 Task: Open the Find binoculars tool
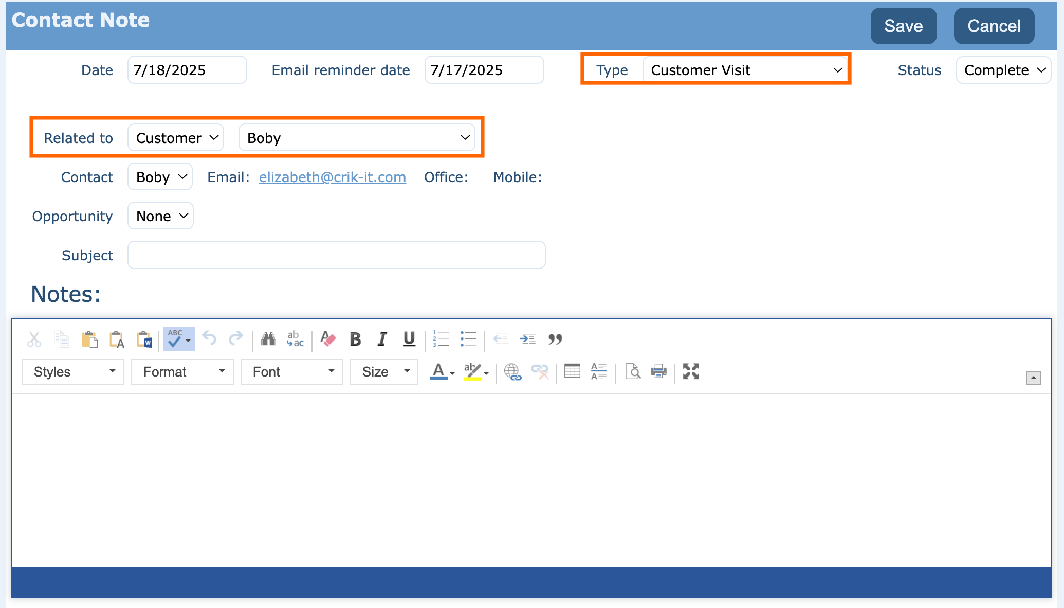pyautogui.click(x=268, y=339)
